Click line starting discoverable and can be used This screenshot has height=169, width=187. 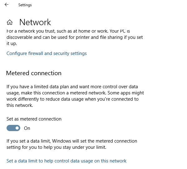pos(75,37)
